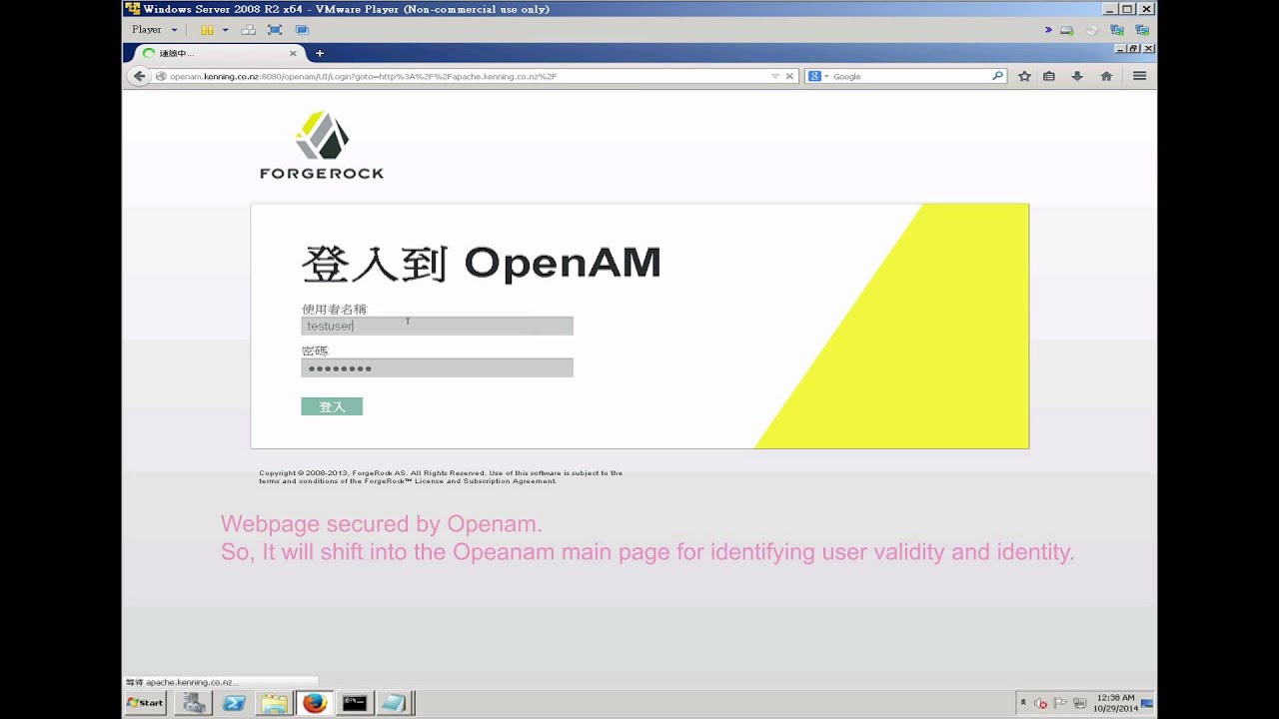
Task: Click the VMware Unity mode icon
Action: tap(302, 30)
